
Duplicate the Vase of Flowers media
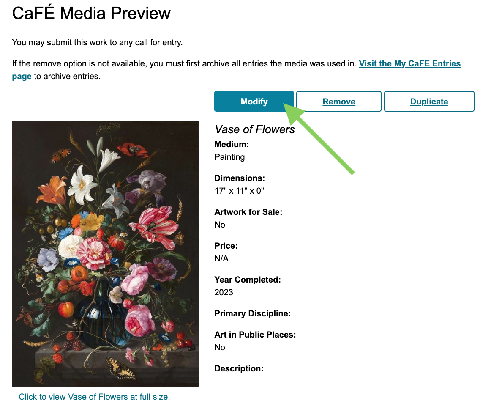click(429, 102)
